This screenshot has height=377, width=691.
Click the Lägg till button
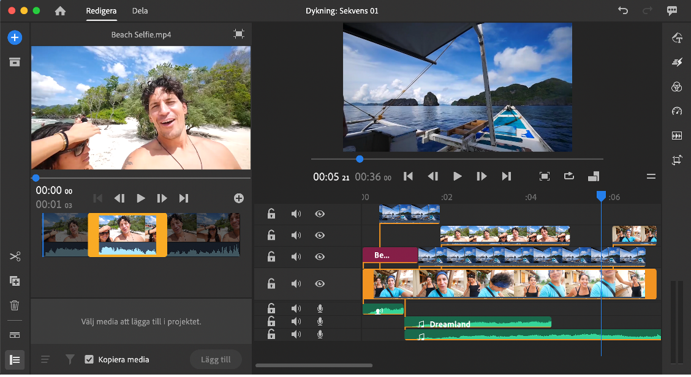coord(216,359)
